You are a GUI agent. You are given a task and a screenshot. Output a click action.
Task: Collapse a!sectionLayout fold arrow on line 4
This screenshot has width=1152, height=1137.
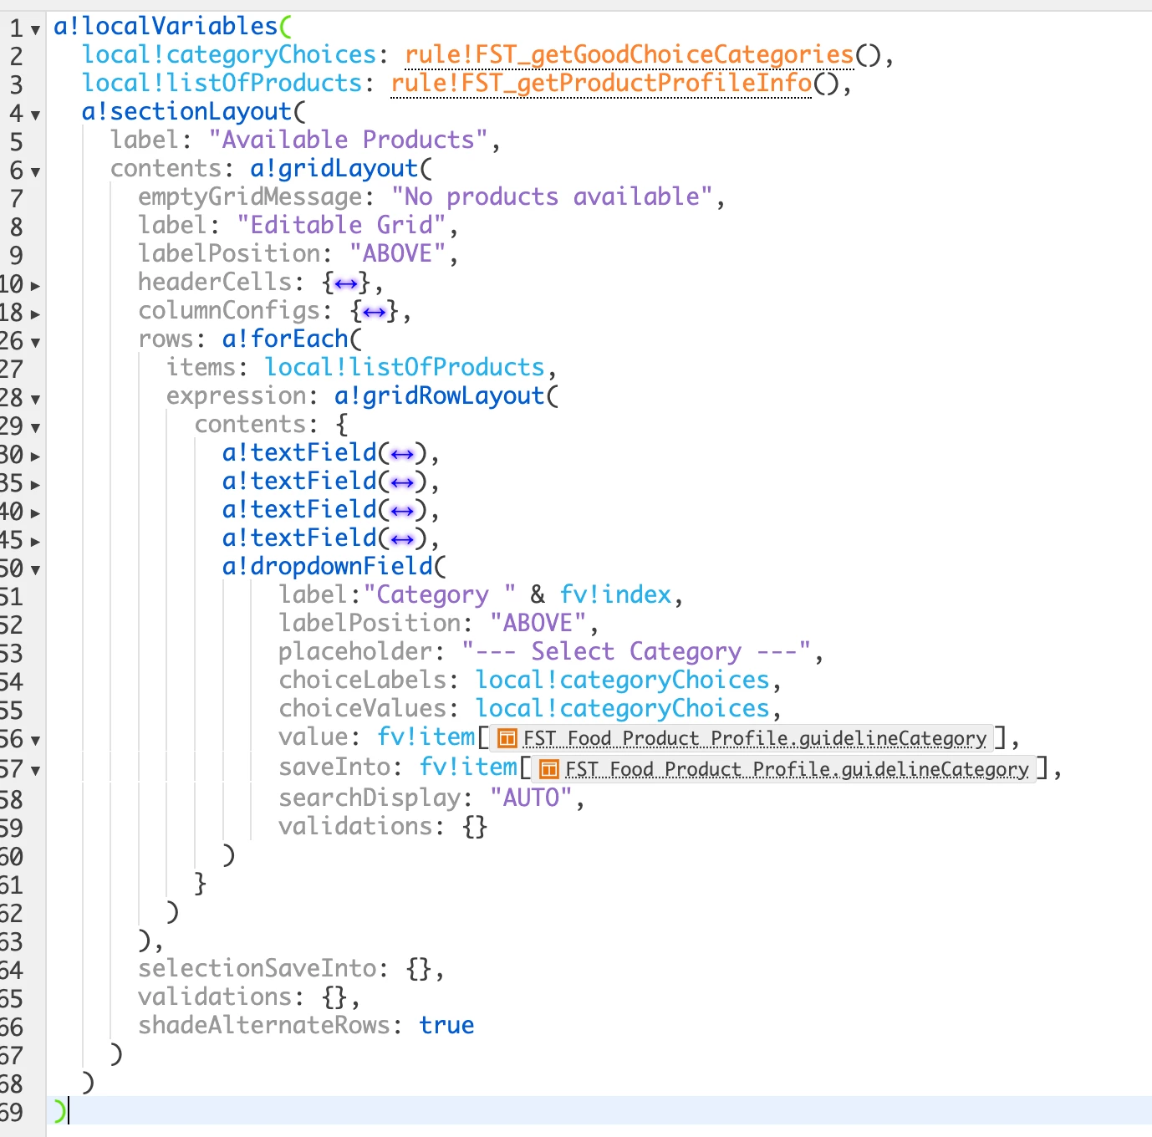(35, 115)
